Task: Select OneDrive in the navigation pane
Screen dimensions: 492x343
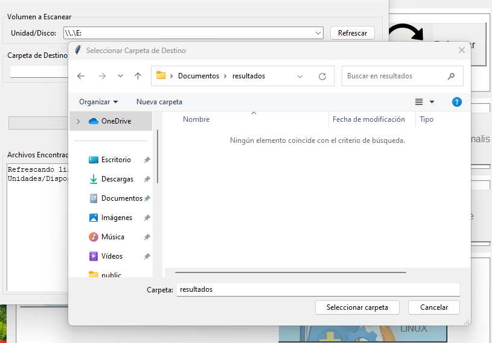Action: click(110, 121)
